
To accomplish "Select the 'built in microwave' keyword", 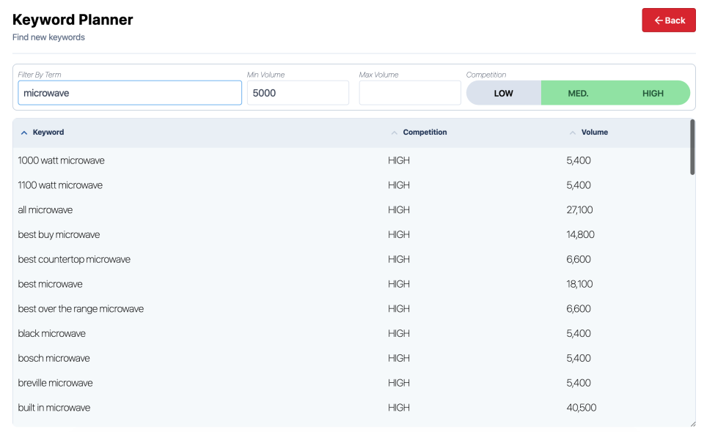I will pyautogui.click(x=54, y=407).
